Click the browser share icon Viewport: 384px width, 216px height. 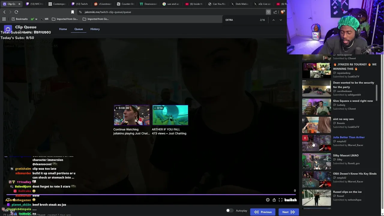[x=275, y=12]
